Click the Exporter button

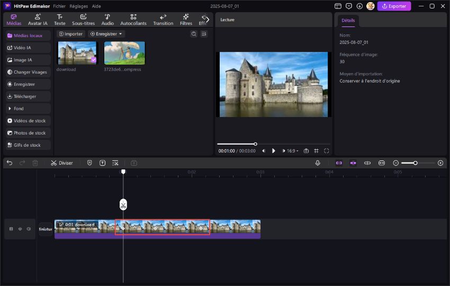(394, 6)
